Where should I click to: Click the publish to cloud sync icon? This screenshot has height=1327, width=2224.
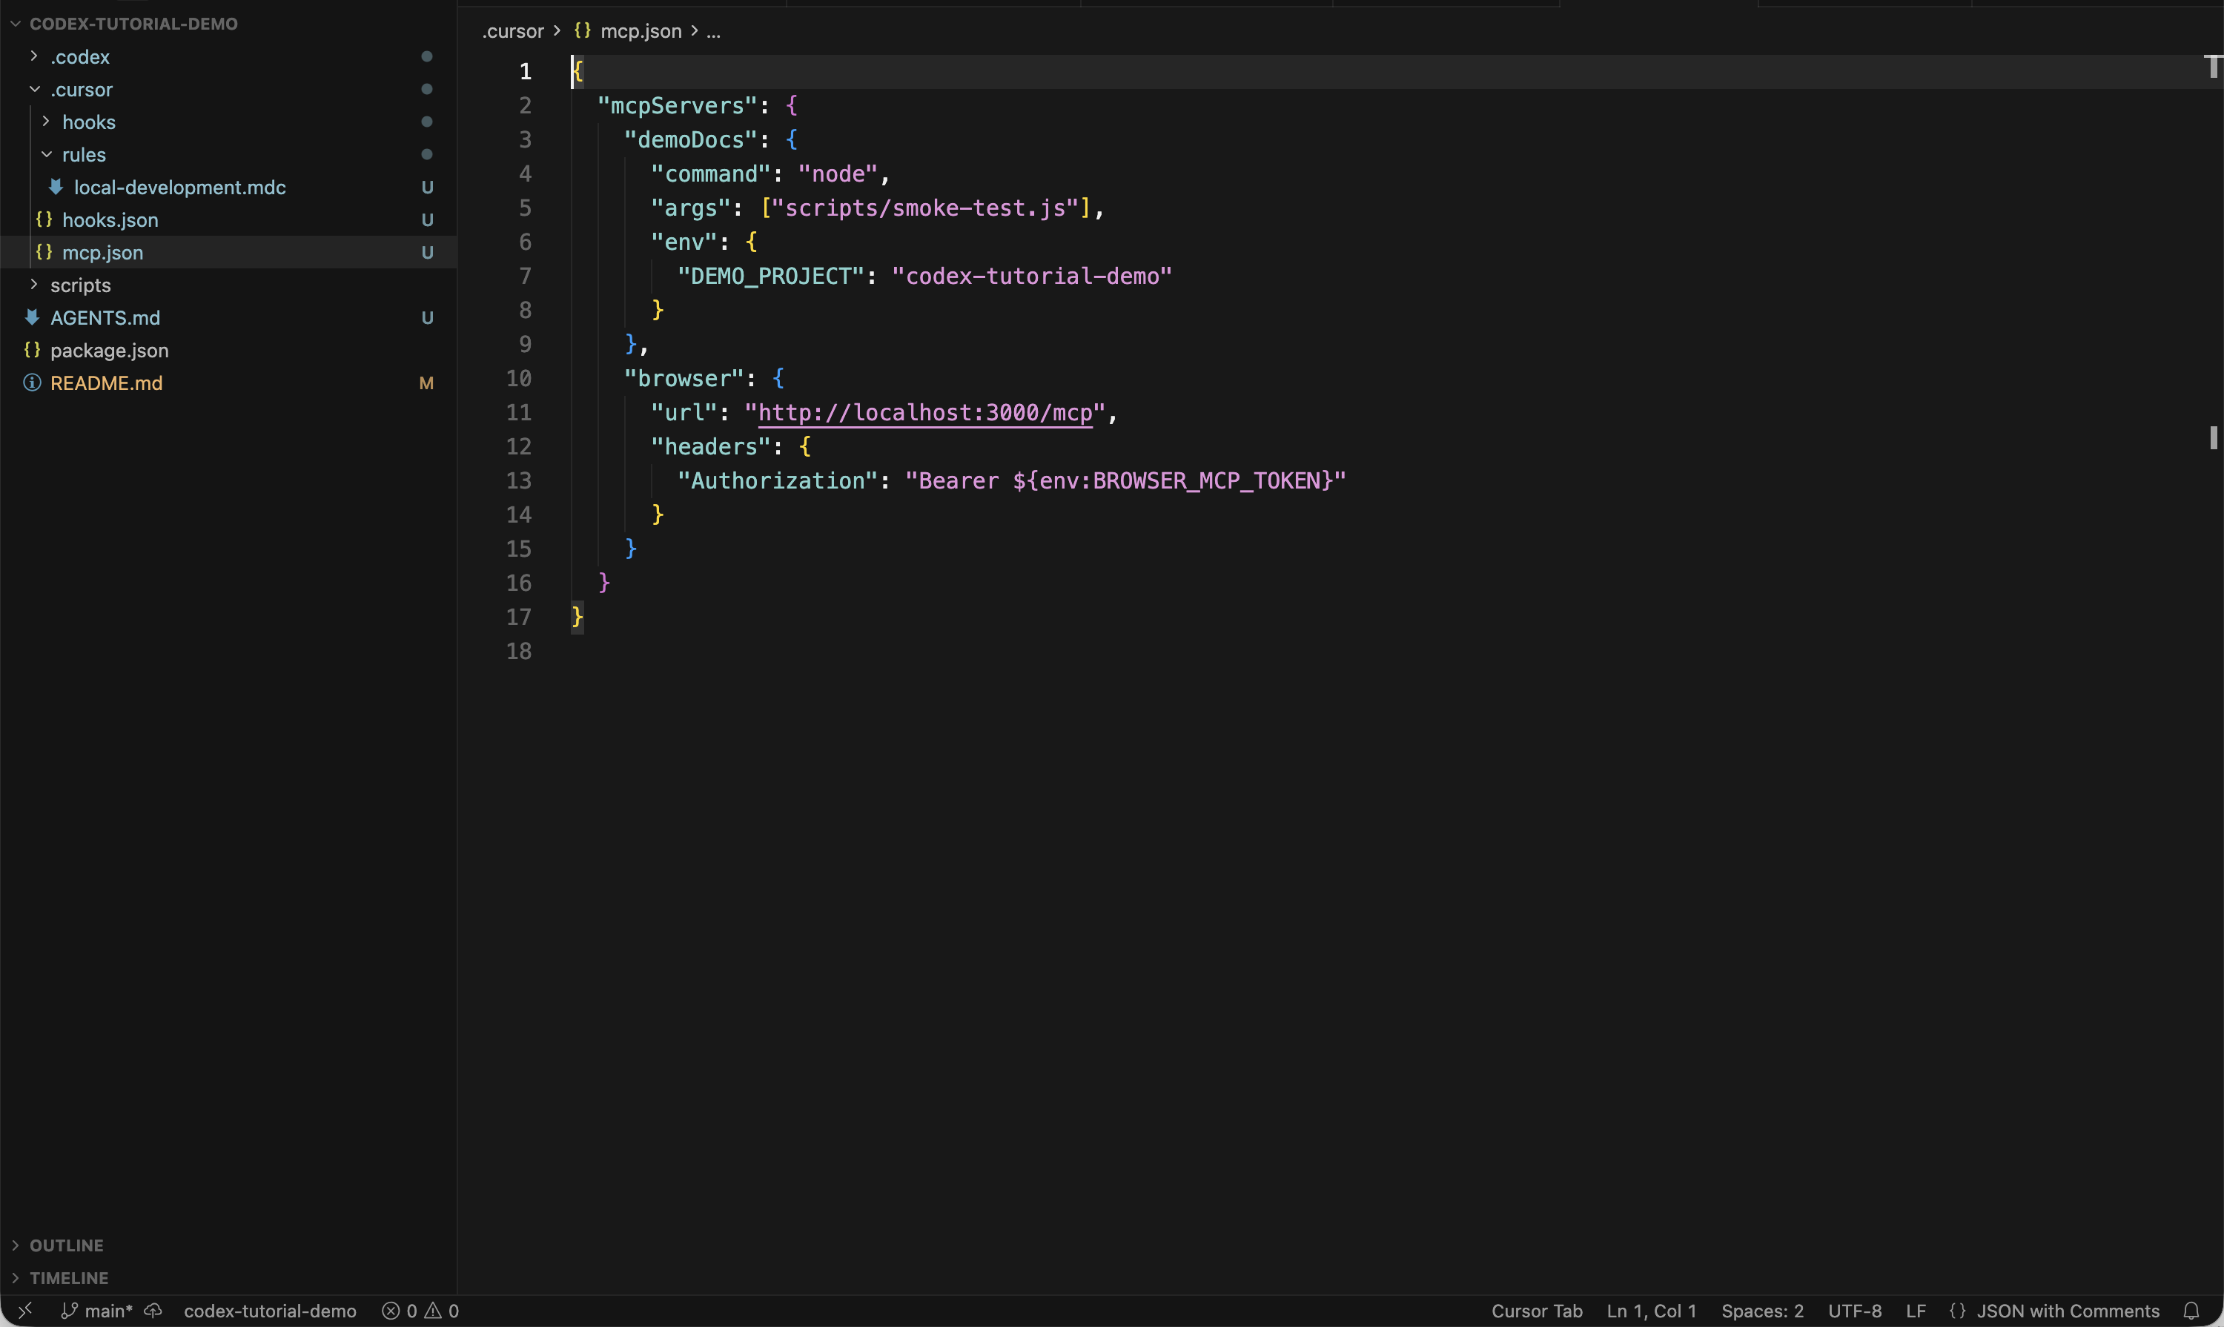tap(153, 1311)
